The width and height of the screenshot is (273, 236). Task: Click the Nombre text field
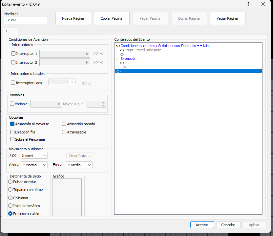click(26, 20)
